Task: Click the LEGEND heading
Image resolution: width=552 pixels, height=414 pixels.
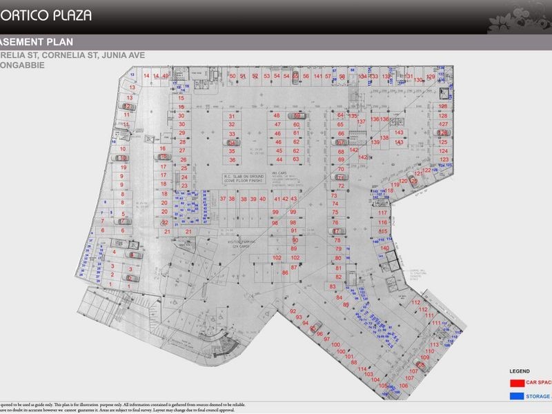Action: [x=520, y=371]
